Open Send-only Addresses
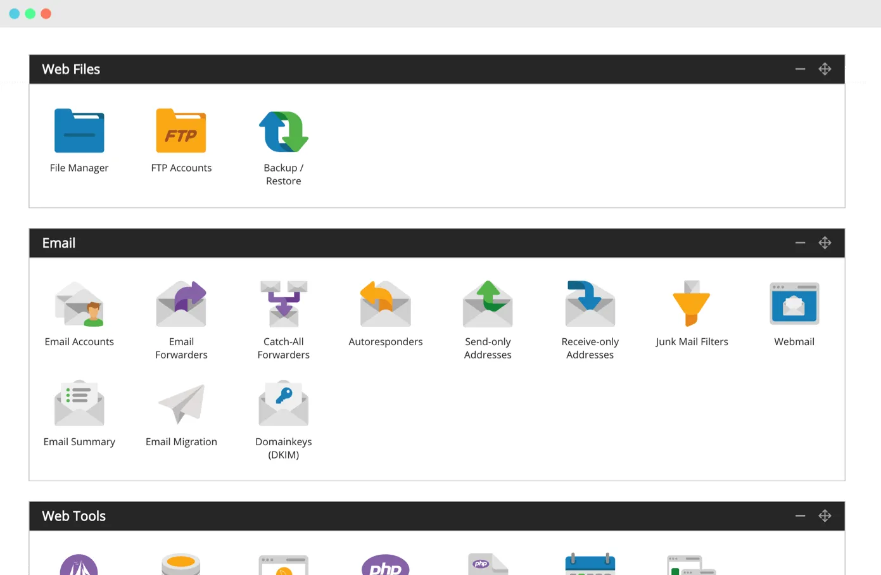The height and width of the screenshot is (575, 881). tap(488, 304)
